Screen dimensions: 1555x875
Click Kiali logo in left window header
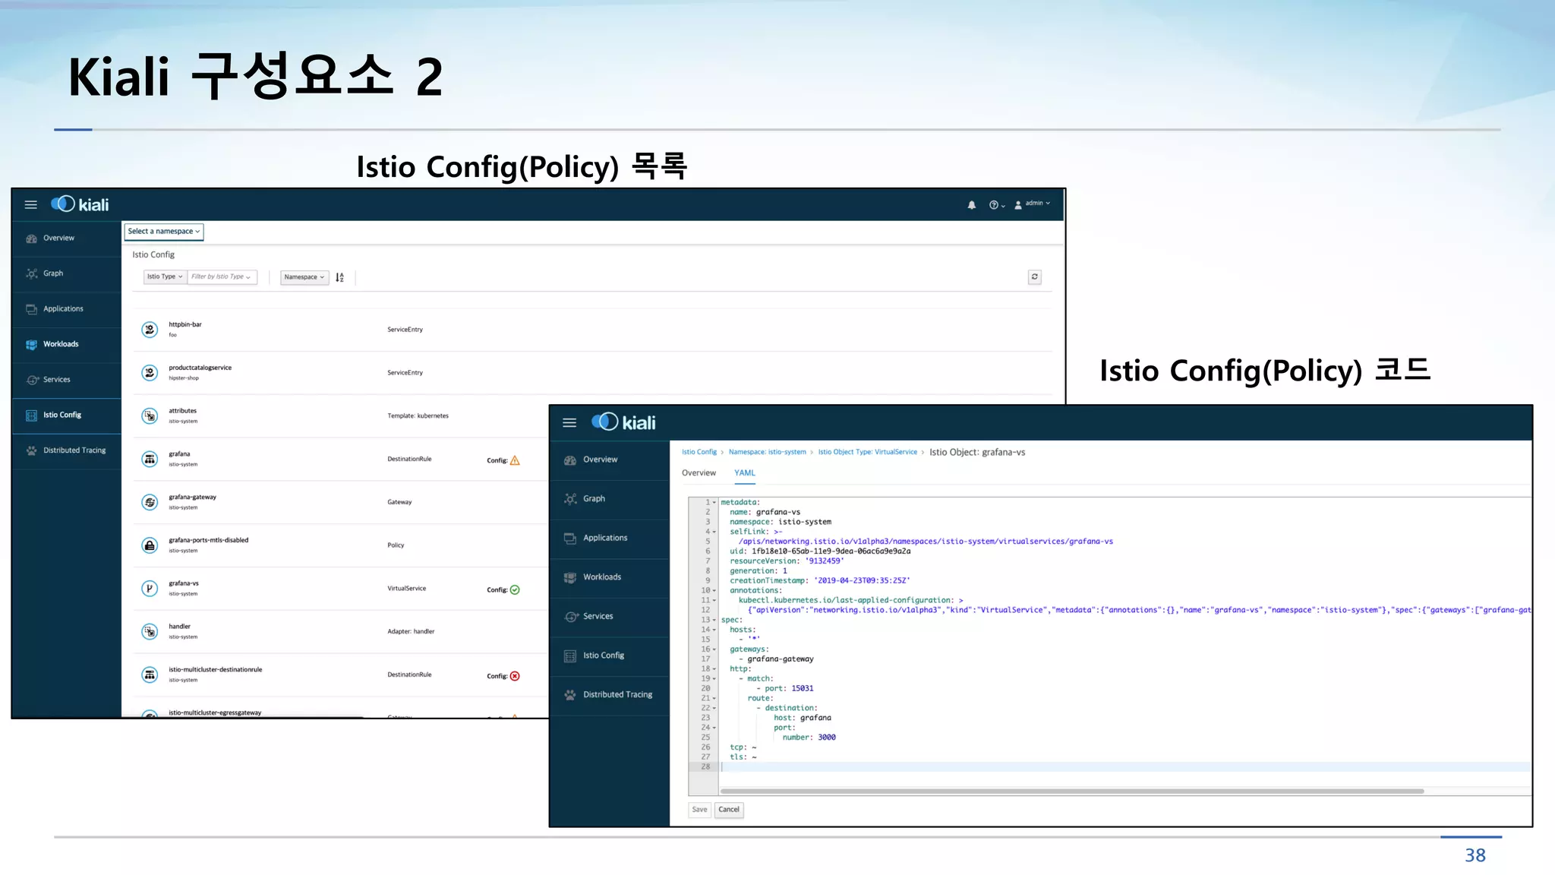[80, 204]
